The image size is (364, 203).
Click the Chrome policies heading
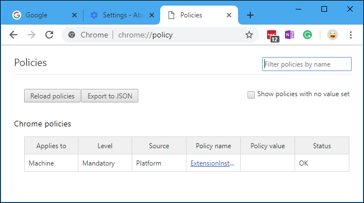(x=43, y=124)
